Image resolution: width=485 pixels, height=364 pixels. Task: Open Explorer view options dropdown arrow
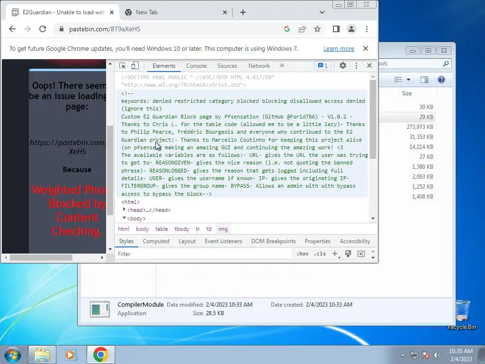pos(408,80)
